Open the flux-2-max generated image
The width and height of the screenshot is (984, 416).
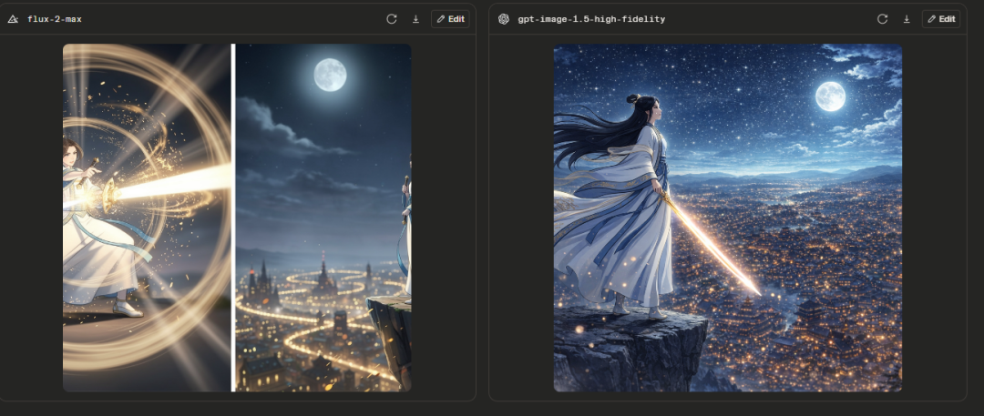[237, 218]
